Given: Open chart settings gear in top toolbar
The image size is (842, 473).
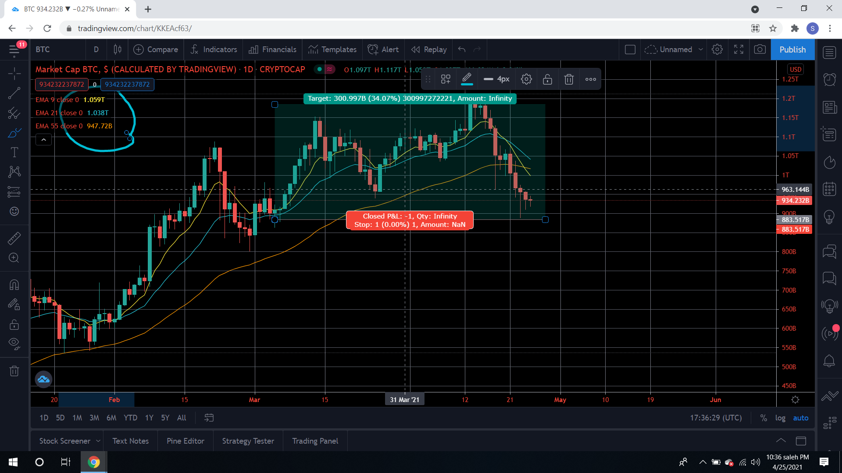Looking at the screenshot, I should 717,49.
